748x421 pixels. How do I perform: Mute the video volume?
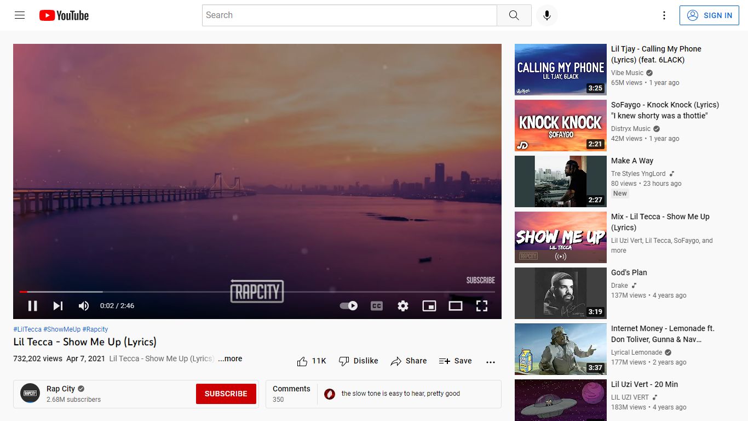click(x=84, y=306)
